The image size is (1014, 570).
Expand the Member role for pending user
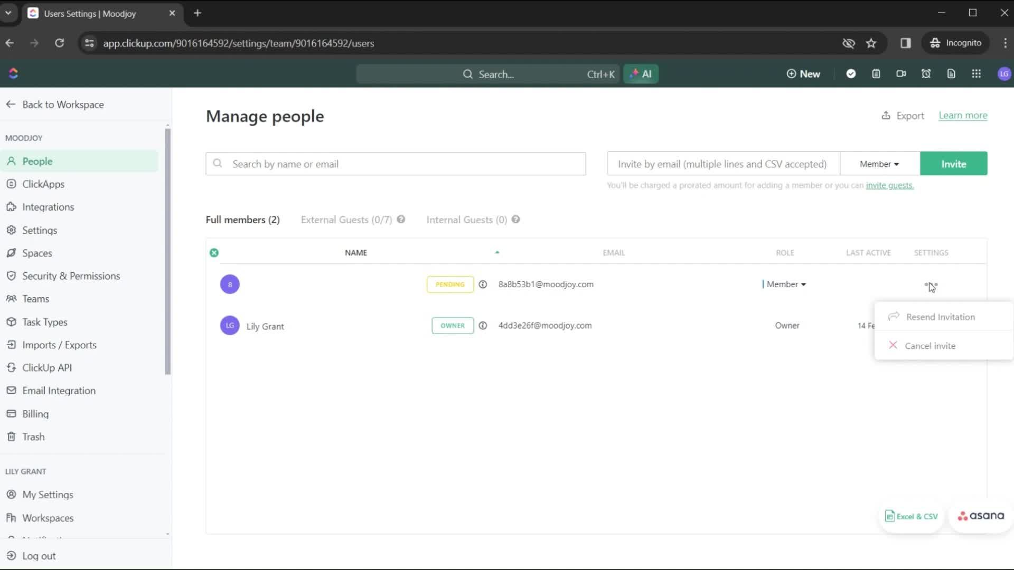click(x=785, y=284)
